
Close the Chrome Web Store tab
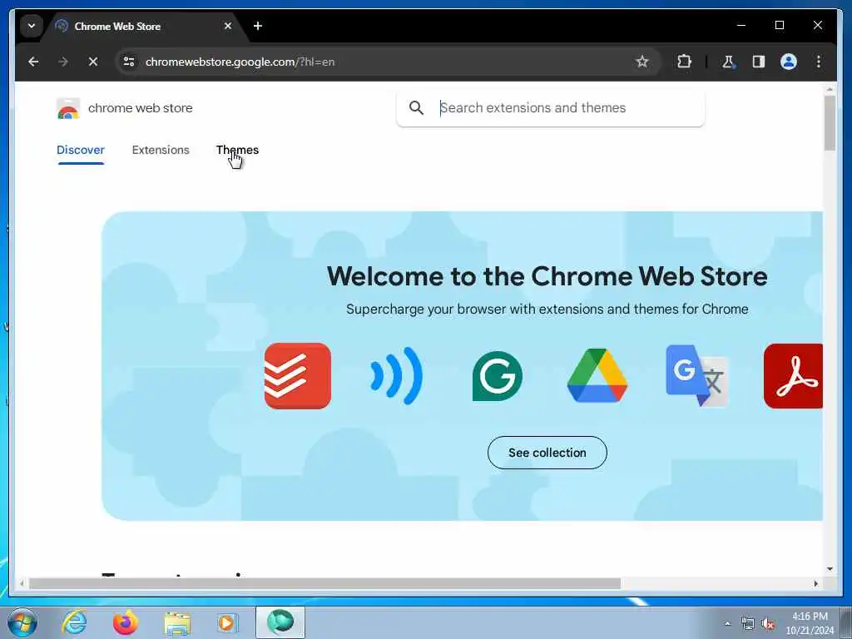(x=228, y=26)
